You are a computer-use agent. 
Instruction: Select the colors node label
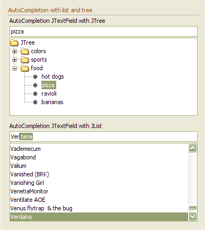[38, 51]
